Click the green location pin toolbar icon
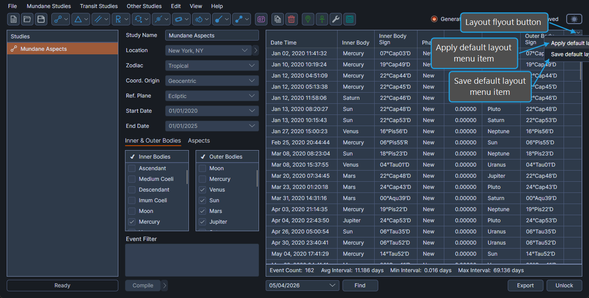 pyautogui.click(x=308, y=19)
